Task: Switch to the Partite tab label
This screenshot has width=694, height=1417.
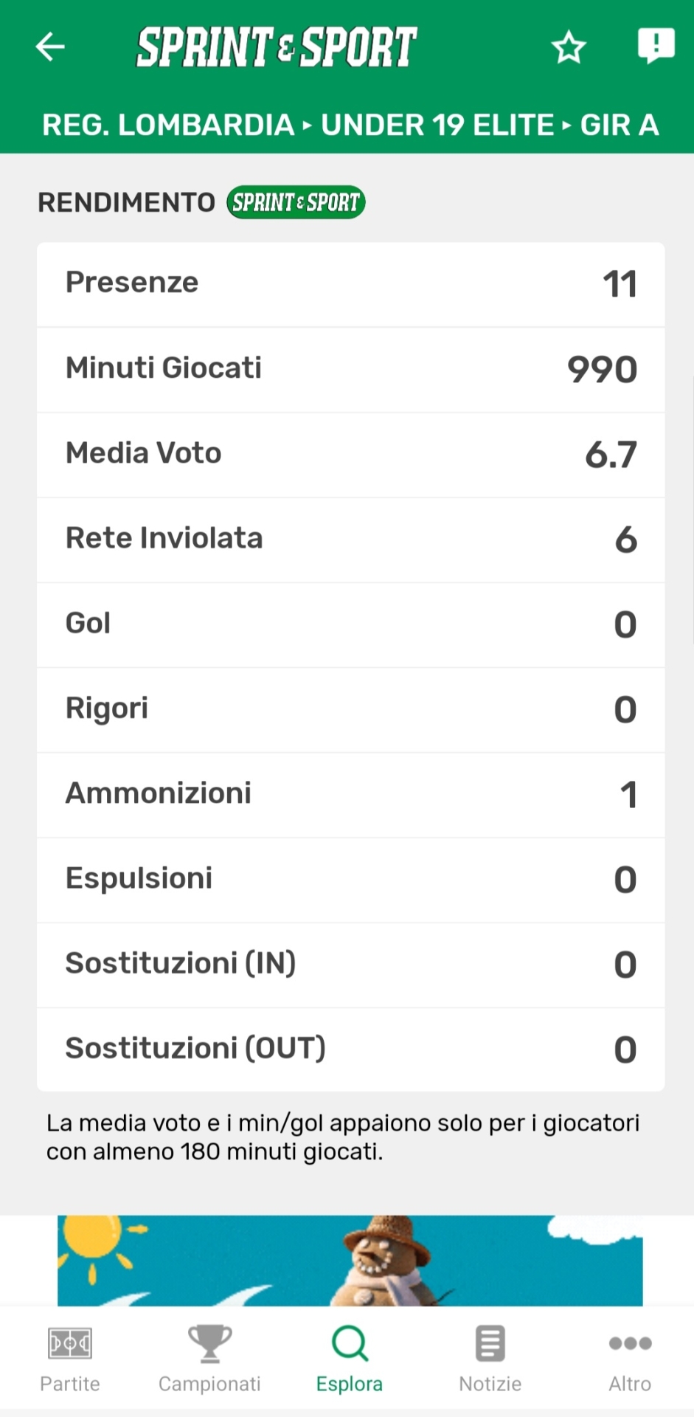Action: coord(70,1384)
